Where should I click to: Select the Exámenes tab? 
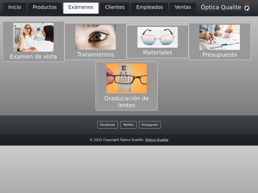click(x=81, y=8)
